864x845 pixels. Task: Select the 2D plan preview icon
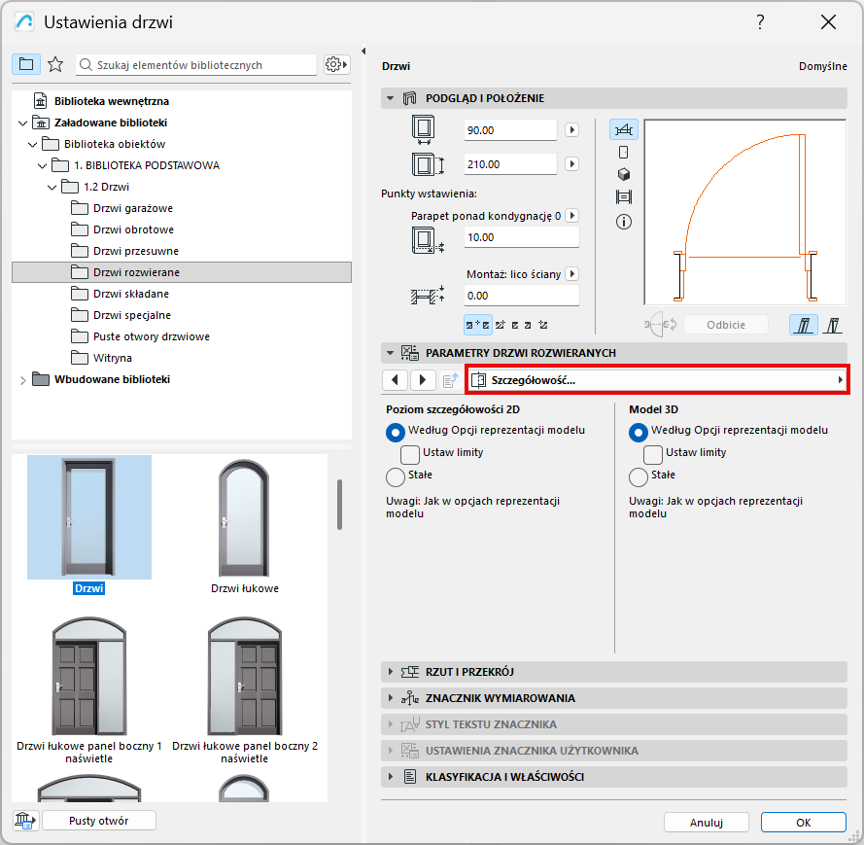click(623, 129)
